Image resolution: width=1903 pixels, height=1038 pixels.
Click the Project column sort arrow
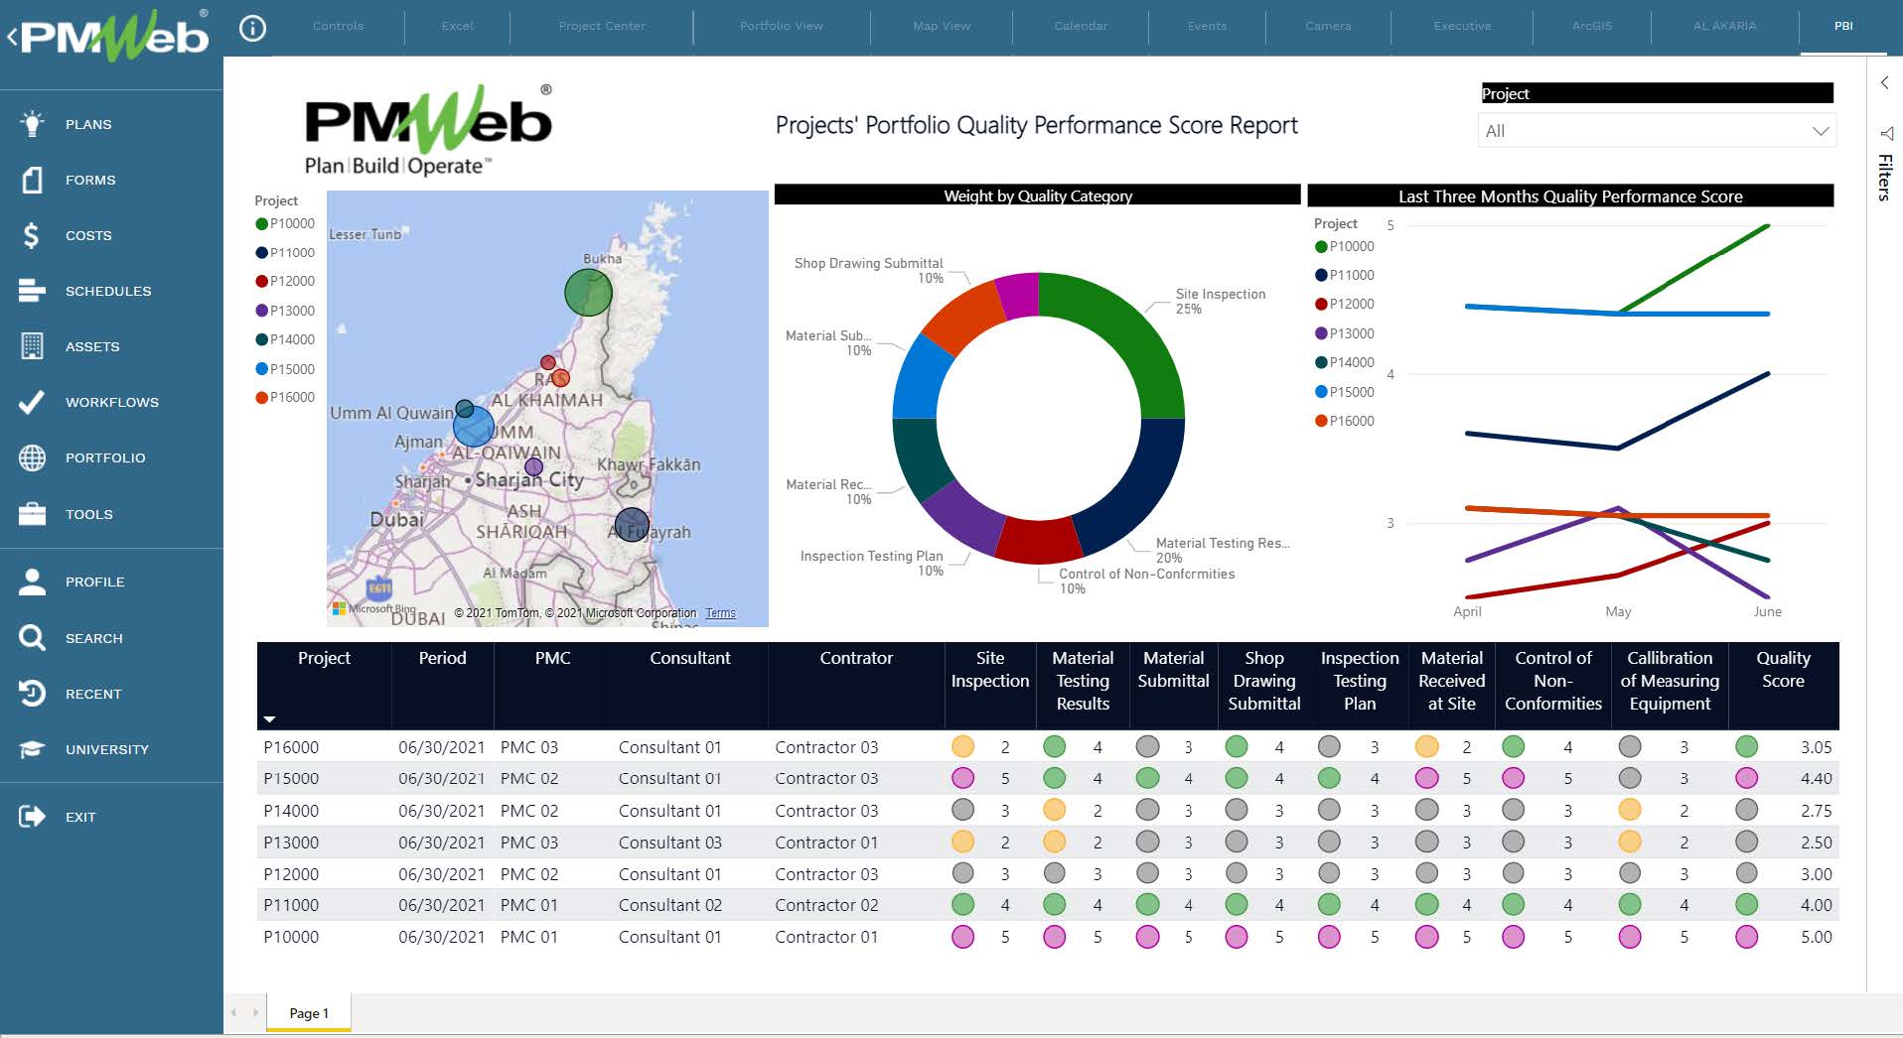coord(269,718)
